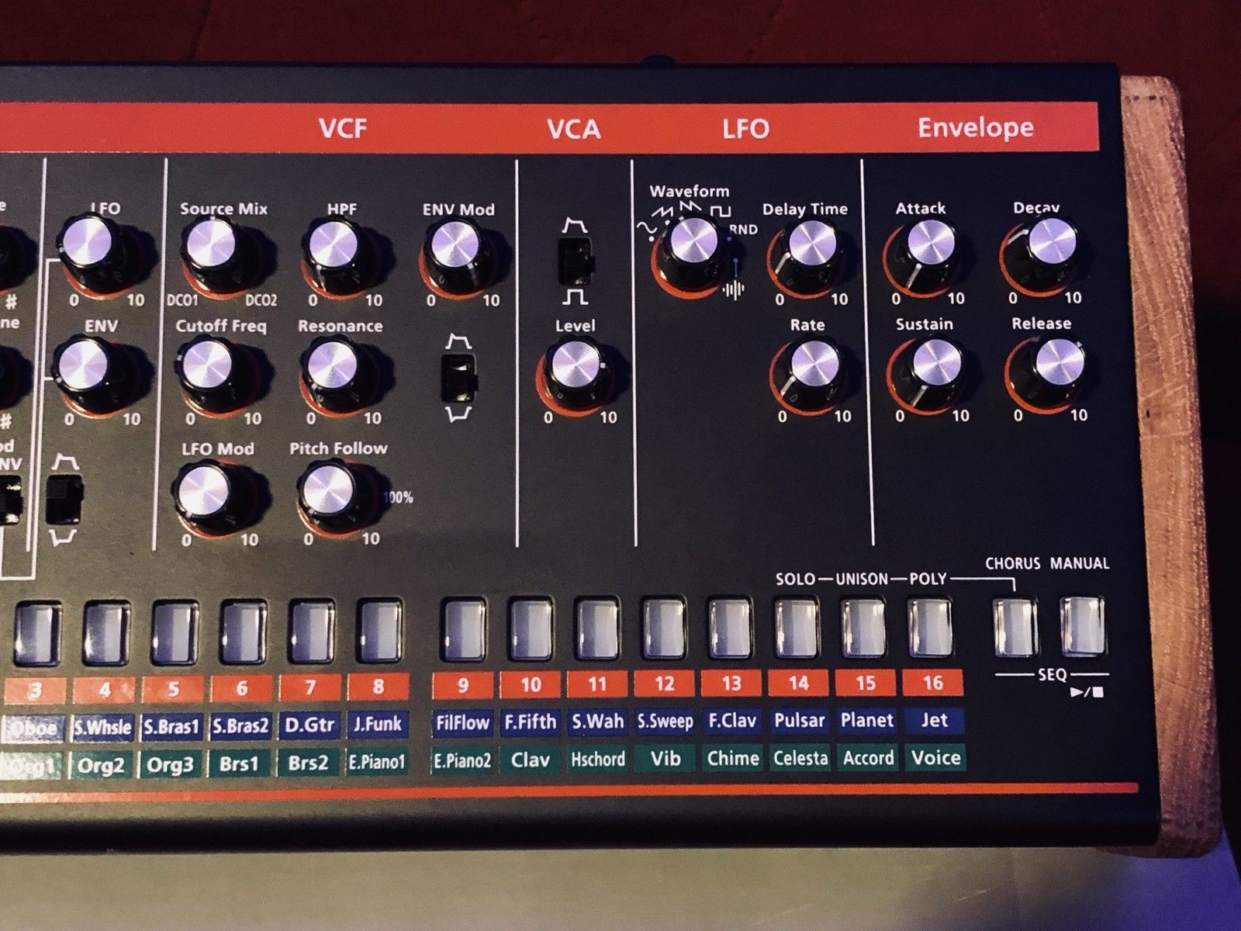
Task: Flip the polarity switch left of LFO Mod
Action: click(65, 498)
